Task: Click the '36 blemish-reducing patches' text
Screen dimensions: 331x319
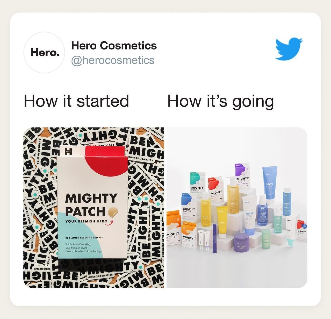Action: pos(84,238)
